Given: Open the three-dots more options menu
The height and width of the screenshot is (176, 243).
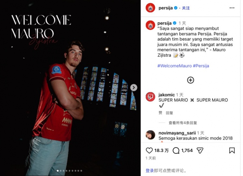Looking at the screenshot, I should [x=232, y=8].
